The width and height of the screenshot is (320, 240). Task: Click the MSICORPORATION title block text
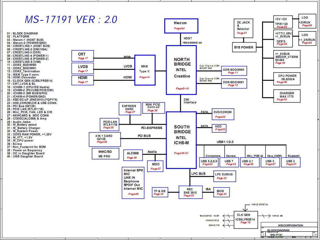(x=291, y=225)
